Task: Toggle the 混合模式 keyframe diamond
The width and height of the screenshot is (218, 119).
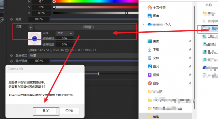Action: pyautogui.click(x=12, y=55)
